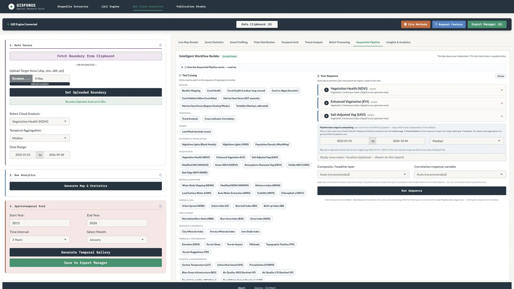Switch to the Zonal Statistics tab

click(x=214, y=42)
